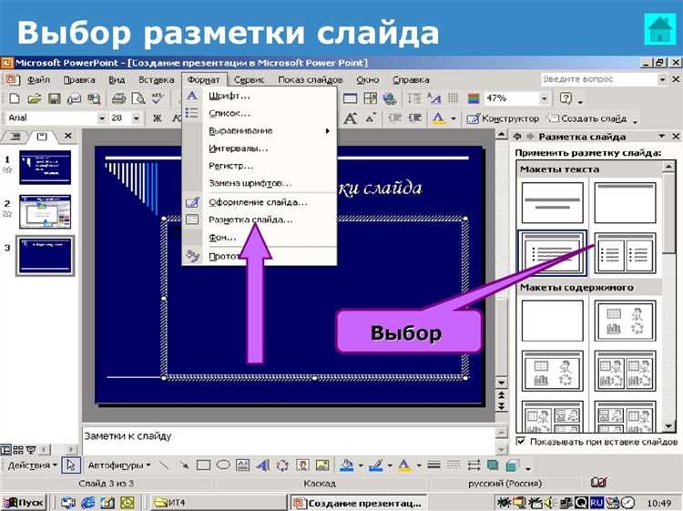Click the Insert picture icon
683x511 pixels.
click(x=322, y=465)
